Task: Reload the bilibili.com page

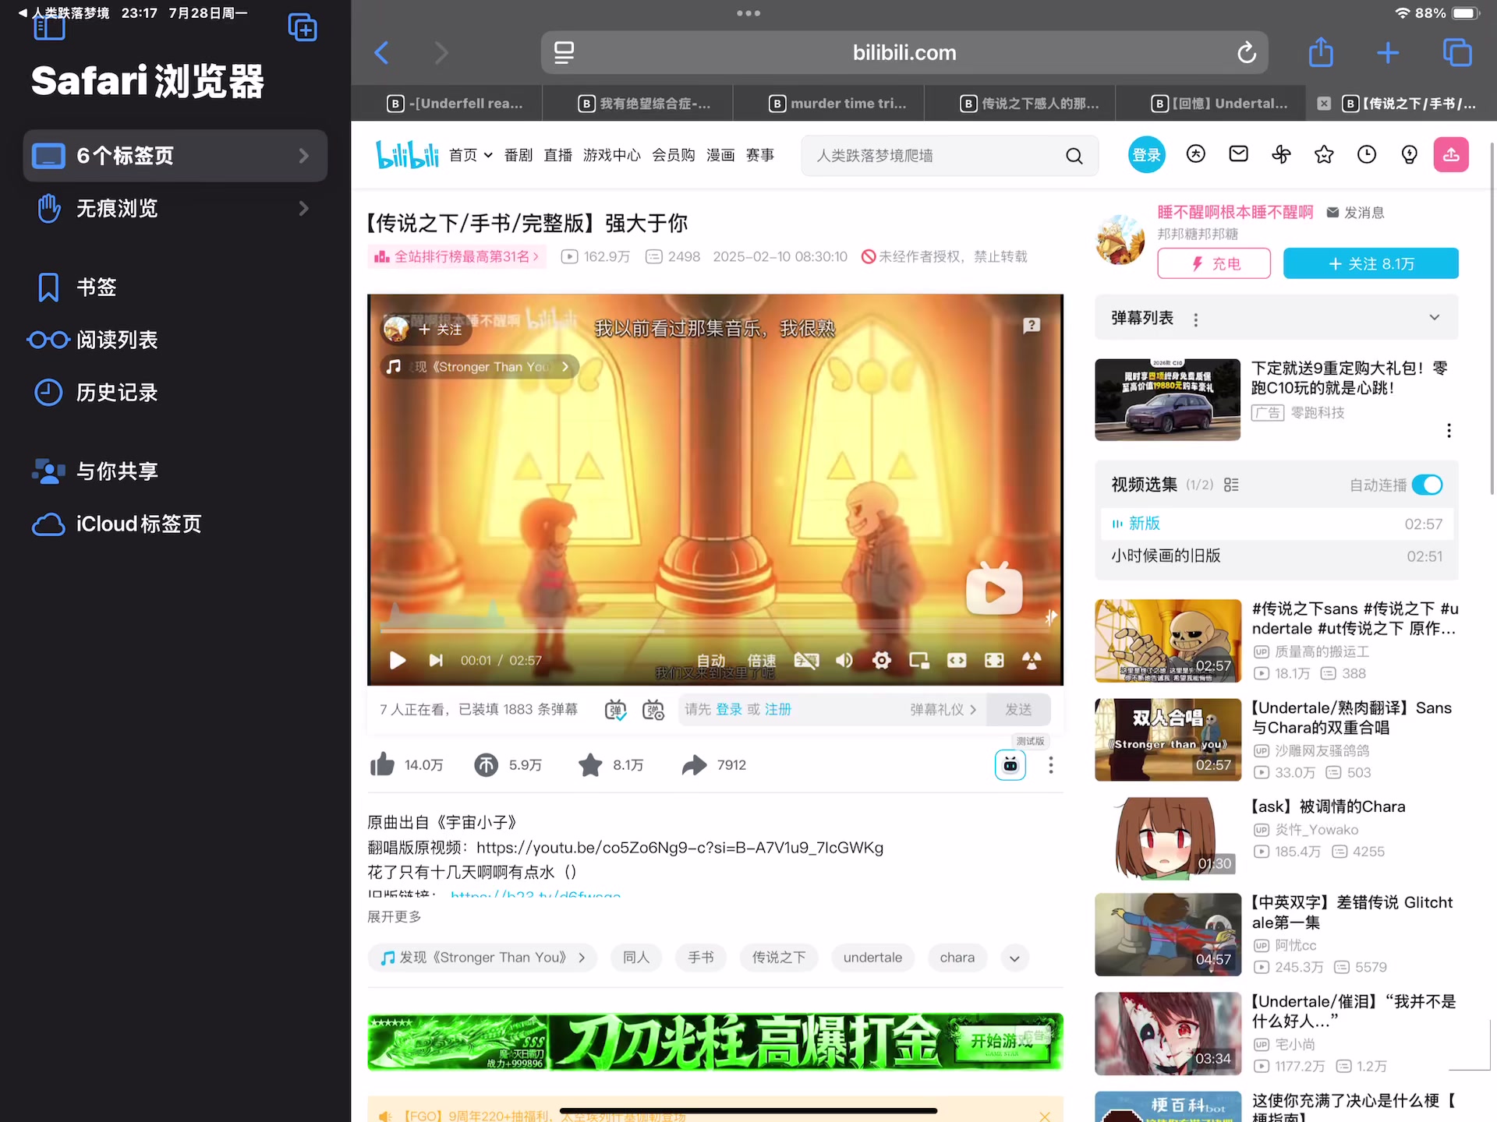Action: (1246, 53)
